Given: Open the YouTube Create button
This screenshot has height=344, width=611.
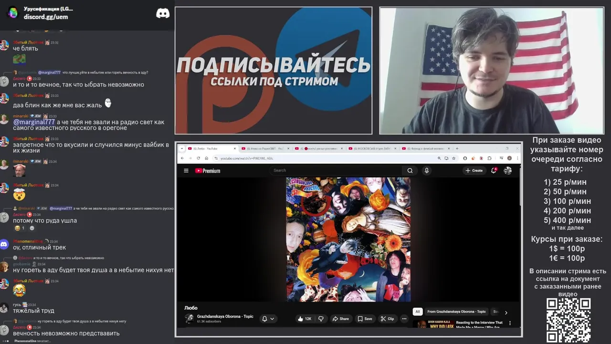Looking at the screenshot, I should click(x=474, y=171).
